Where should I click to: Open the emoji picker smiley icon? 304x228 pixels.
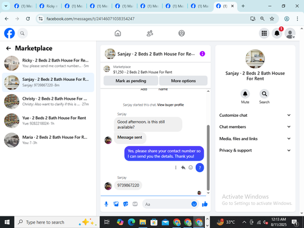pyautogui.click(x=194, y=204)
